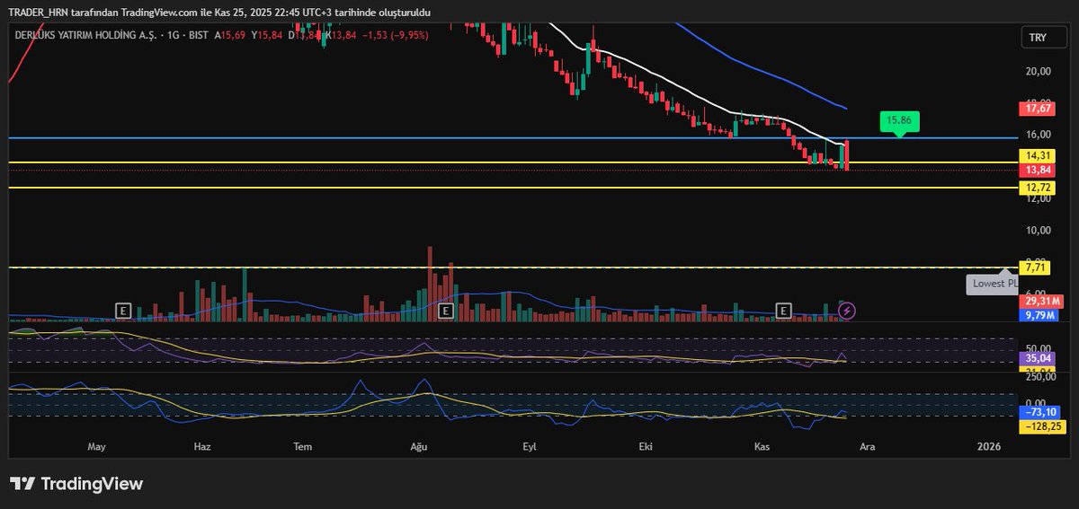
Task: Click the 20,00 price scale value
Action: coord(1039,71)
